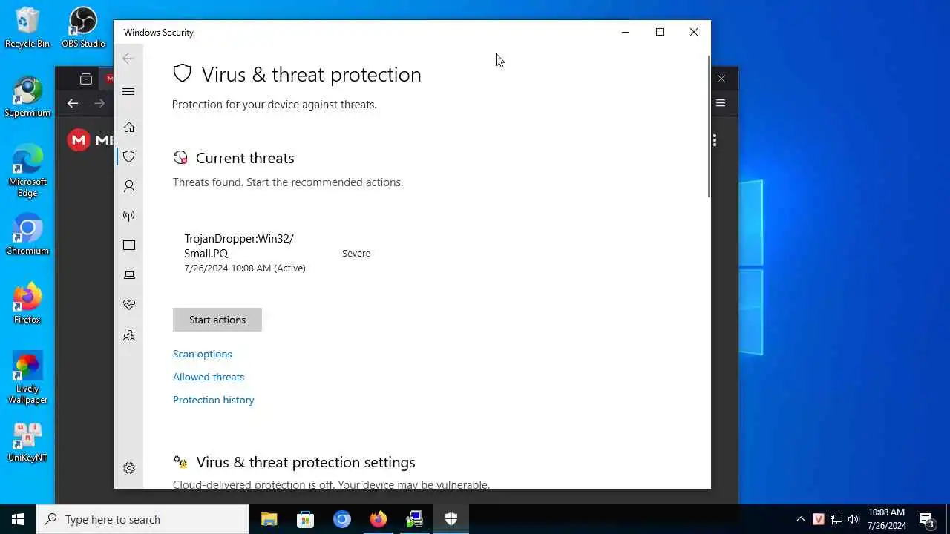Viewport: 950px width, 534px height.
Task: Open Device security laptop icon in sidebar
Action: click(x=129, y=275)
